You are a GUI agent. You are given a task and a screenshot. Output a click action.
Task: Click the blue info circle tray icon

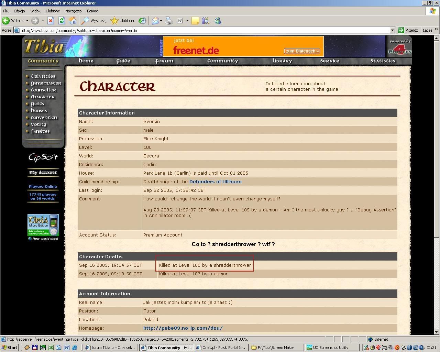pos(409,348)
